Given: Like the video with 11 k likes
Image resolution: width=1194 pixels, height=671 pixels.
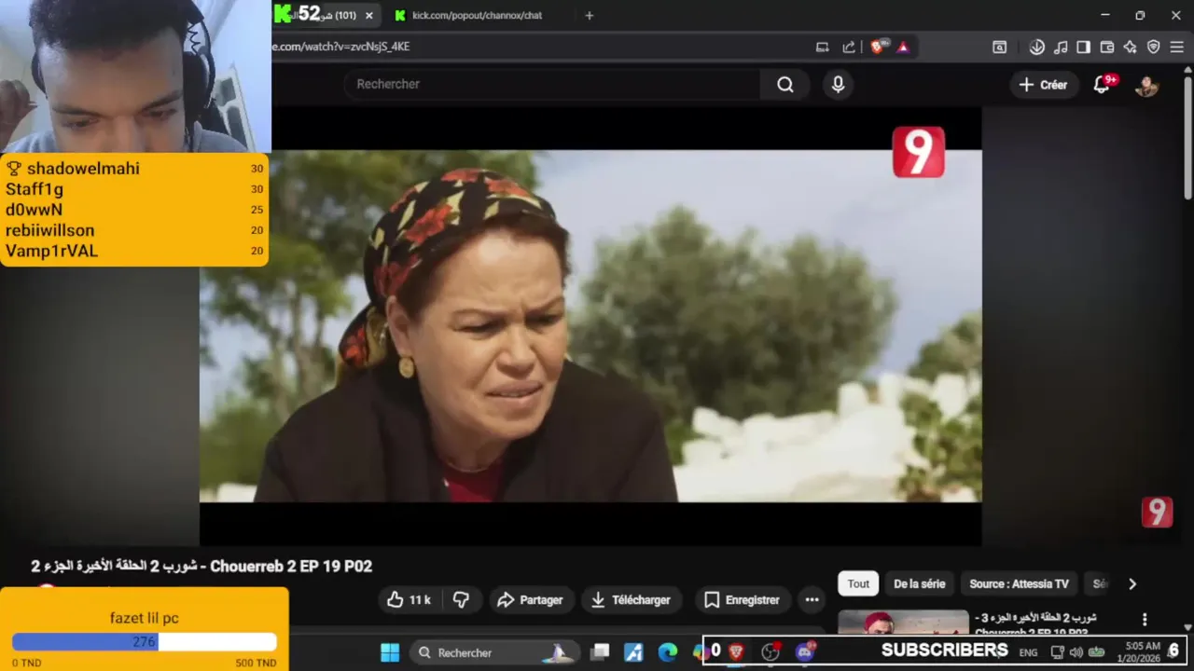Looking at the screenshot, I should (409, 600).
